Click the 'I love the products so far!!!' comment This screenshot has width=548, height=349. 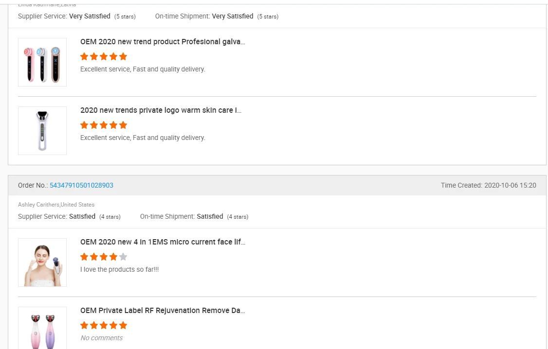pos(120,269)
